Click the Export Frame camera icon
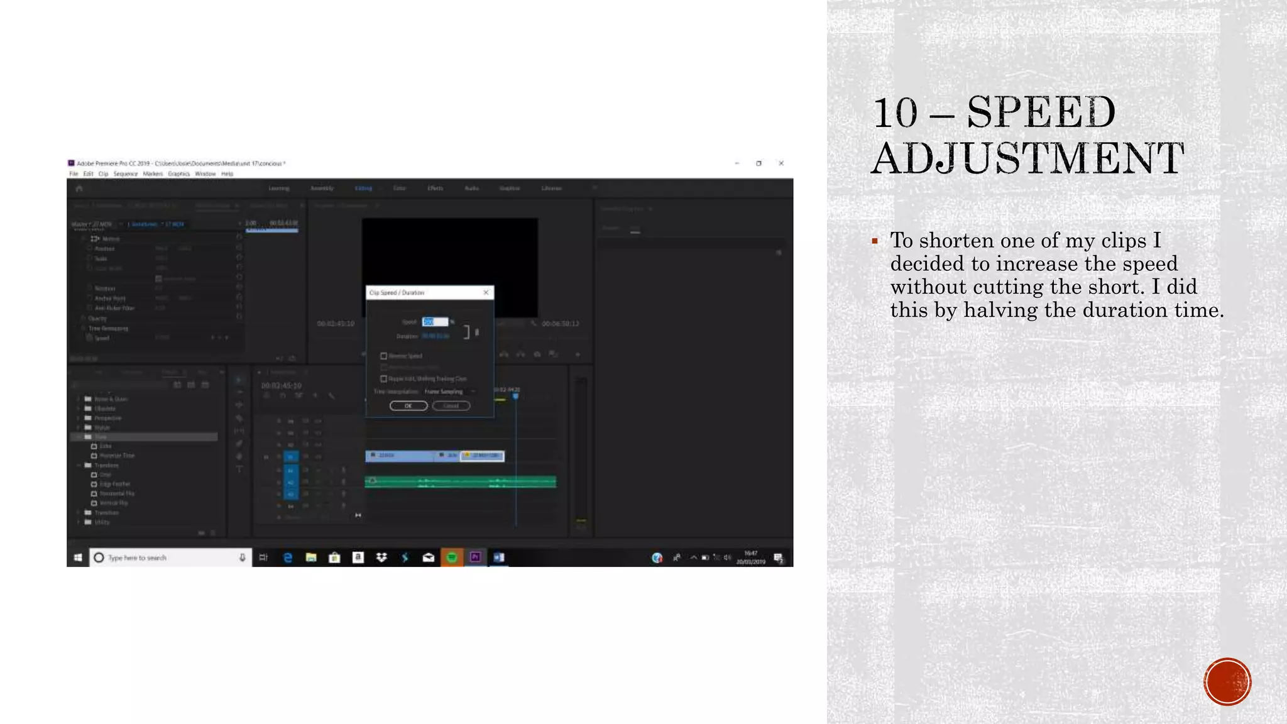Image resolution: width=1287 pixels, height=724 pixels. click(537, 354)
